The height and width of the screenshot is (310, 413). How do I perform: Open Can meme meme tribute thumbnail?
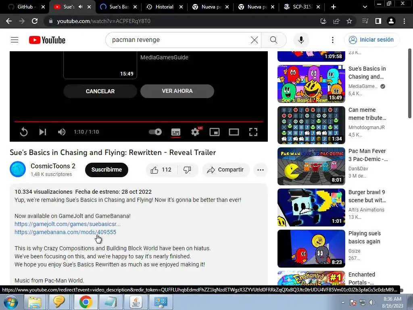[311, 125]
